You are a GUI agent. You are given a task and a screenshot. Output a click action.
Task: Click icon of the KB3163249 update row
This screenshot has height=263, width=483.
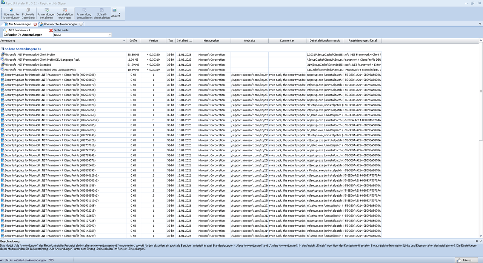click(x=2, y=236)
